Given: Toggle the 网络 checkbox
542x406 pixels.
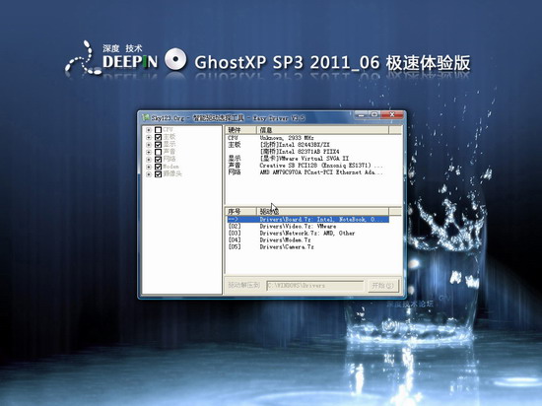Looking at the screenshot, I should click(158, 160).
